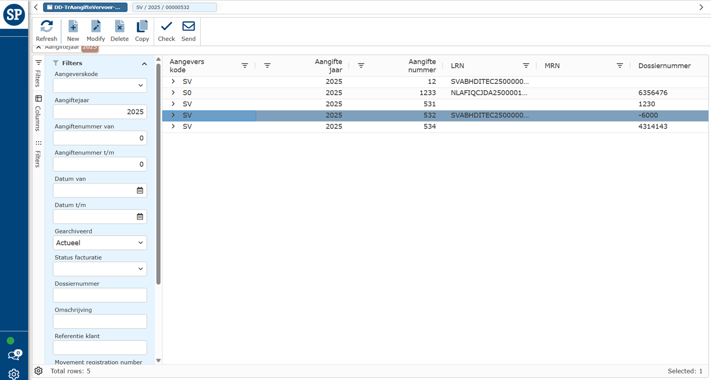Collapse the Filters panel header
Image resolution: width=711 pixels, height=380 pixels.
tap(144, 63)
